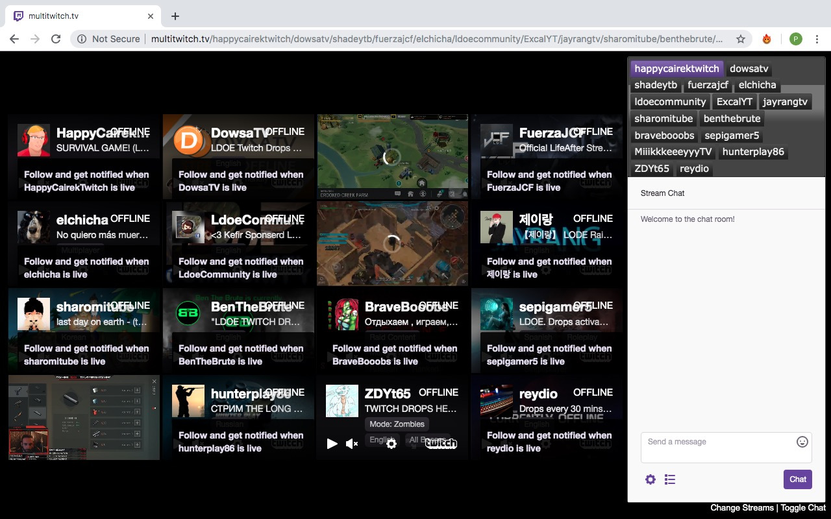This screenshot has height=519, width=831.
Task: Select the jayrangtv chat tab
Action: pyautogui.click(x=786, y=102)
